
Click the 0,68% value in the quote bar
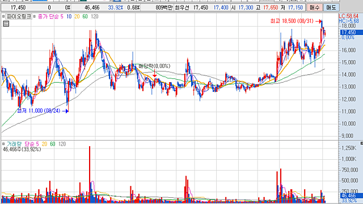(x=134, y=7)
